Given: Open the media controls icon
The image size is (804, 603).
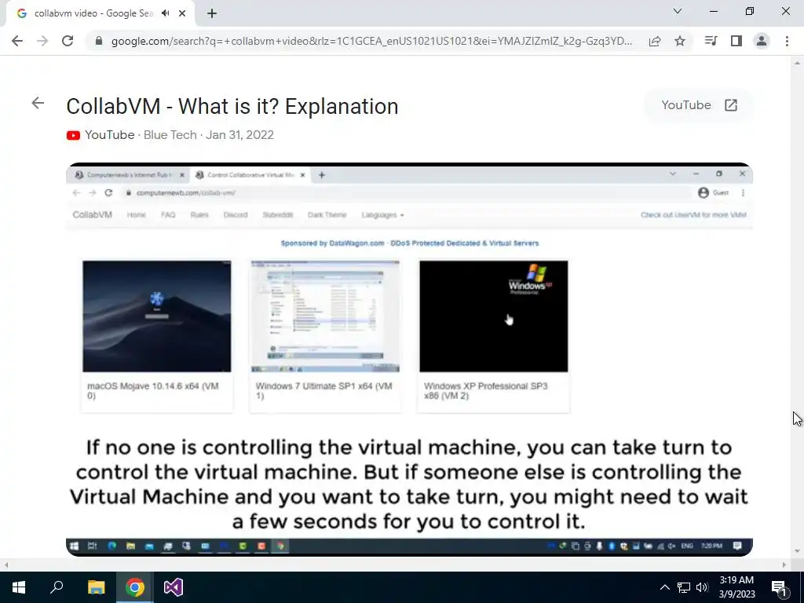Looking at the screenshot, I should (711, 41).
